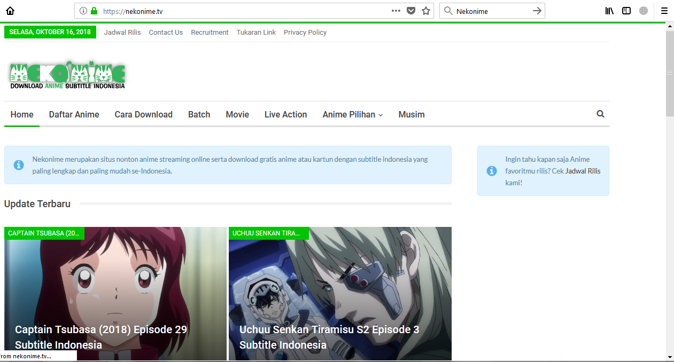Open Tukaran Link page
Screen dimensions: 674x362
coord(256,32)
